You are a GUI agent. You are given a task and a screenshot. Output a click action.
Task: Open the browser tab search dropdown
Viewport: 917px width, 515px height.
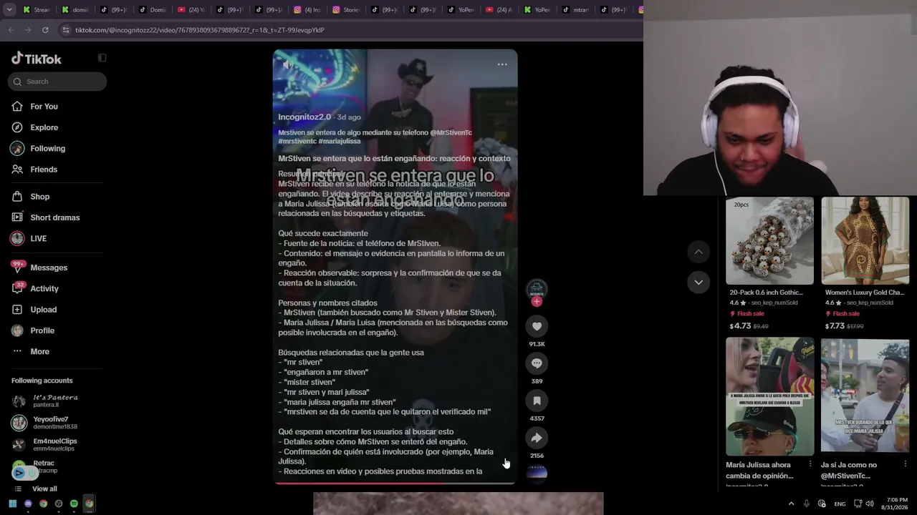[x=11, y=10]
